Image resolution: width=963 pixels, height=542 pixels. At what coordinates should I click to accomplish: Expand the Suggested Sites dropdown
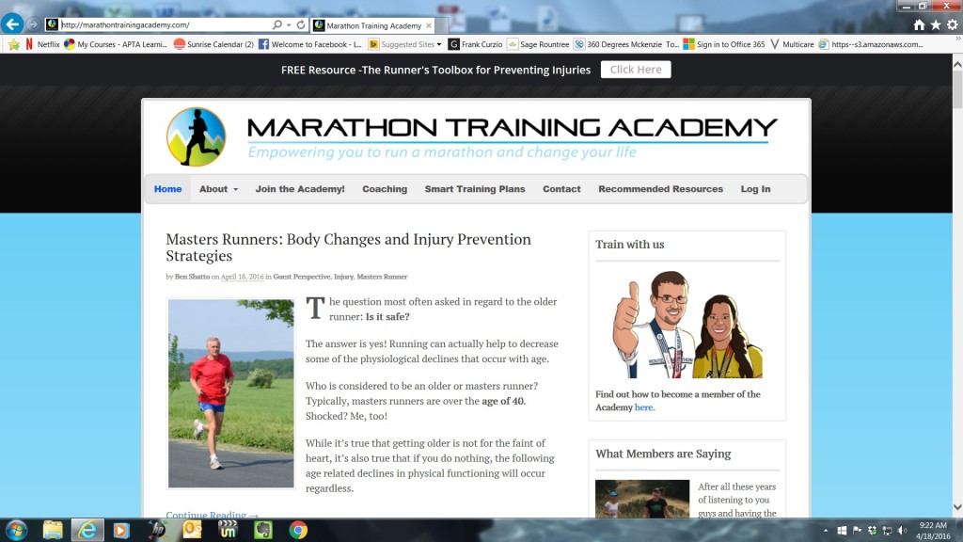tap(439, 44)
